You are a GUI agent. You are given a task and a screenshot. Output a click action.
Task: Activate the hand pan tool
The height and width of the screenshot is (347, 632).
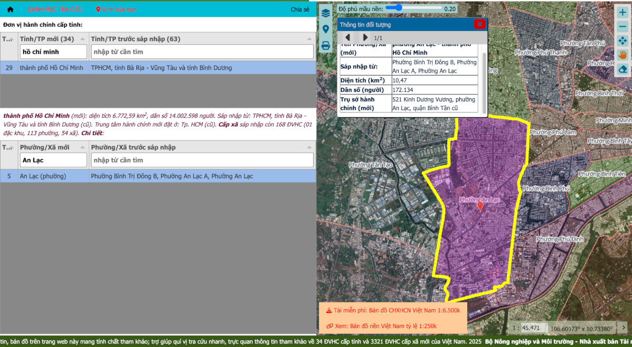point(623,55)
